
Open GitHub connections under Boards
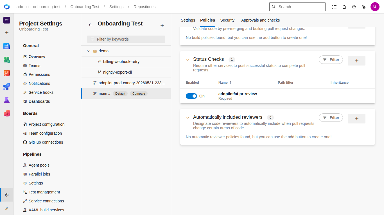point(46,142)
